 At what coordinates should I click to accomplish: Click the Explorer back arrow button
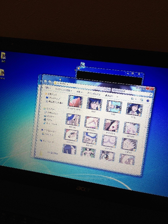(x=46, y=82)
